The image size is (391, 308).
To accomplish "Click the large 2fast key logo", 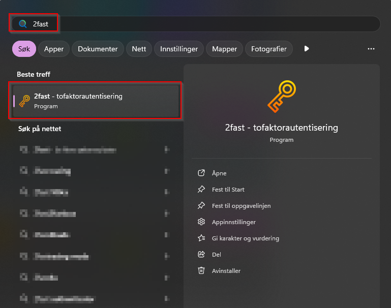I will tap(282, 97).
